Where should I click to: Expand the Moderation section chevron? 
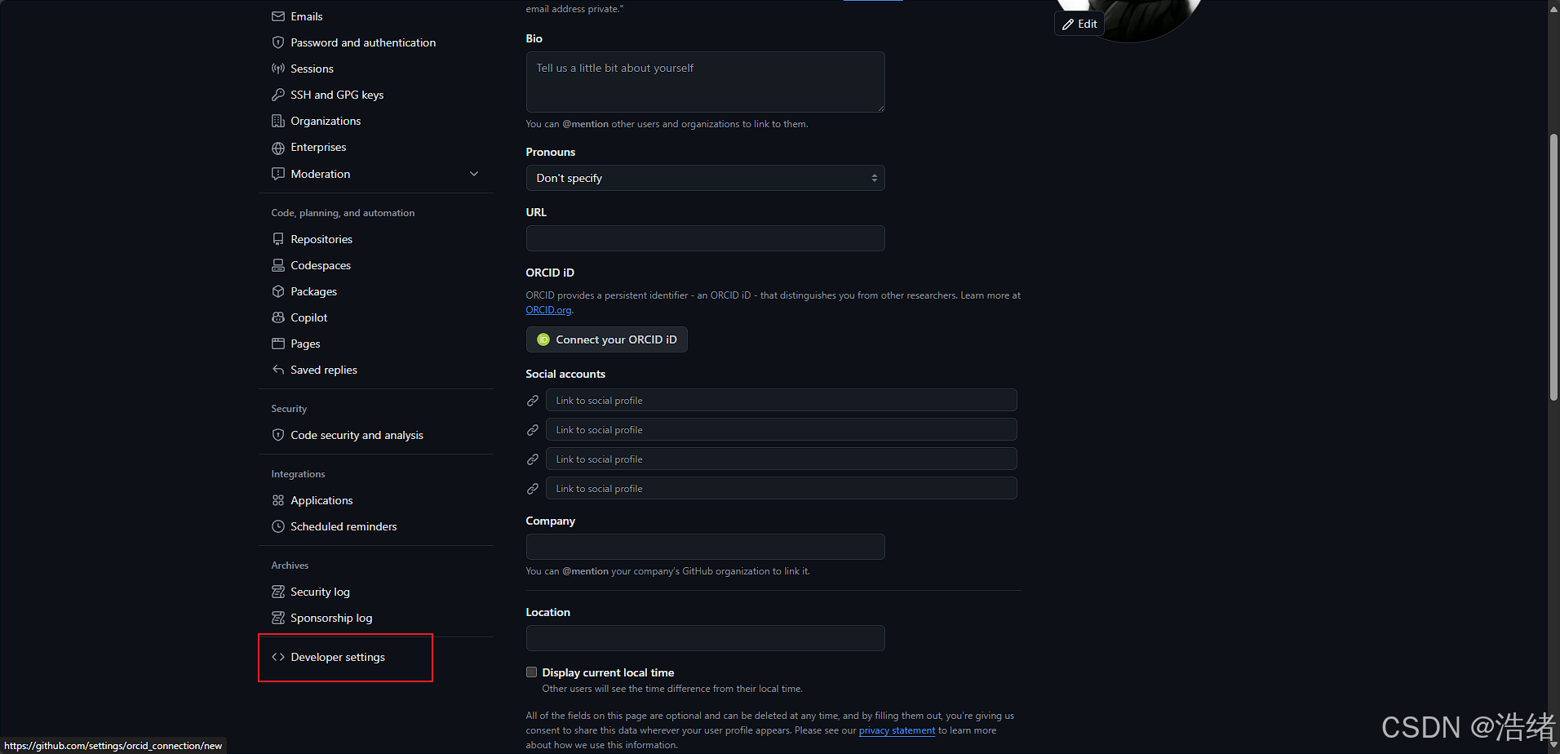pos(474,174)
